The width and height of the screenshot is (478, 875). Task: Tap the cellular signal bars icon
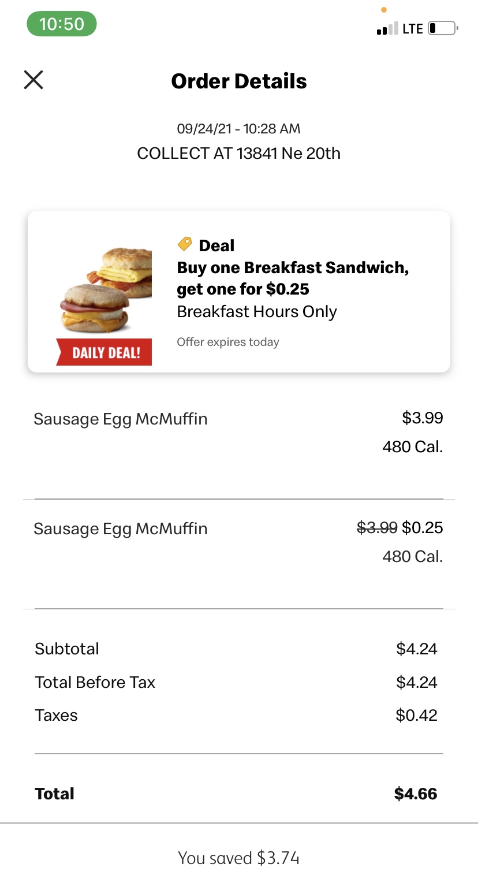point(387,28)
